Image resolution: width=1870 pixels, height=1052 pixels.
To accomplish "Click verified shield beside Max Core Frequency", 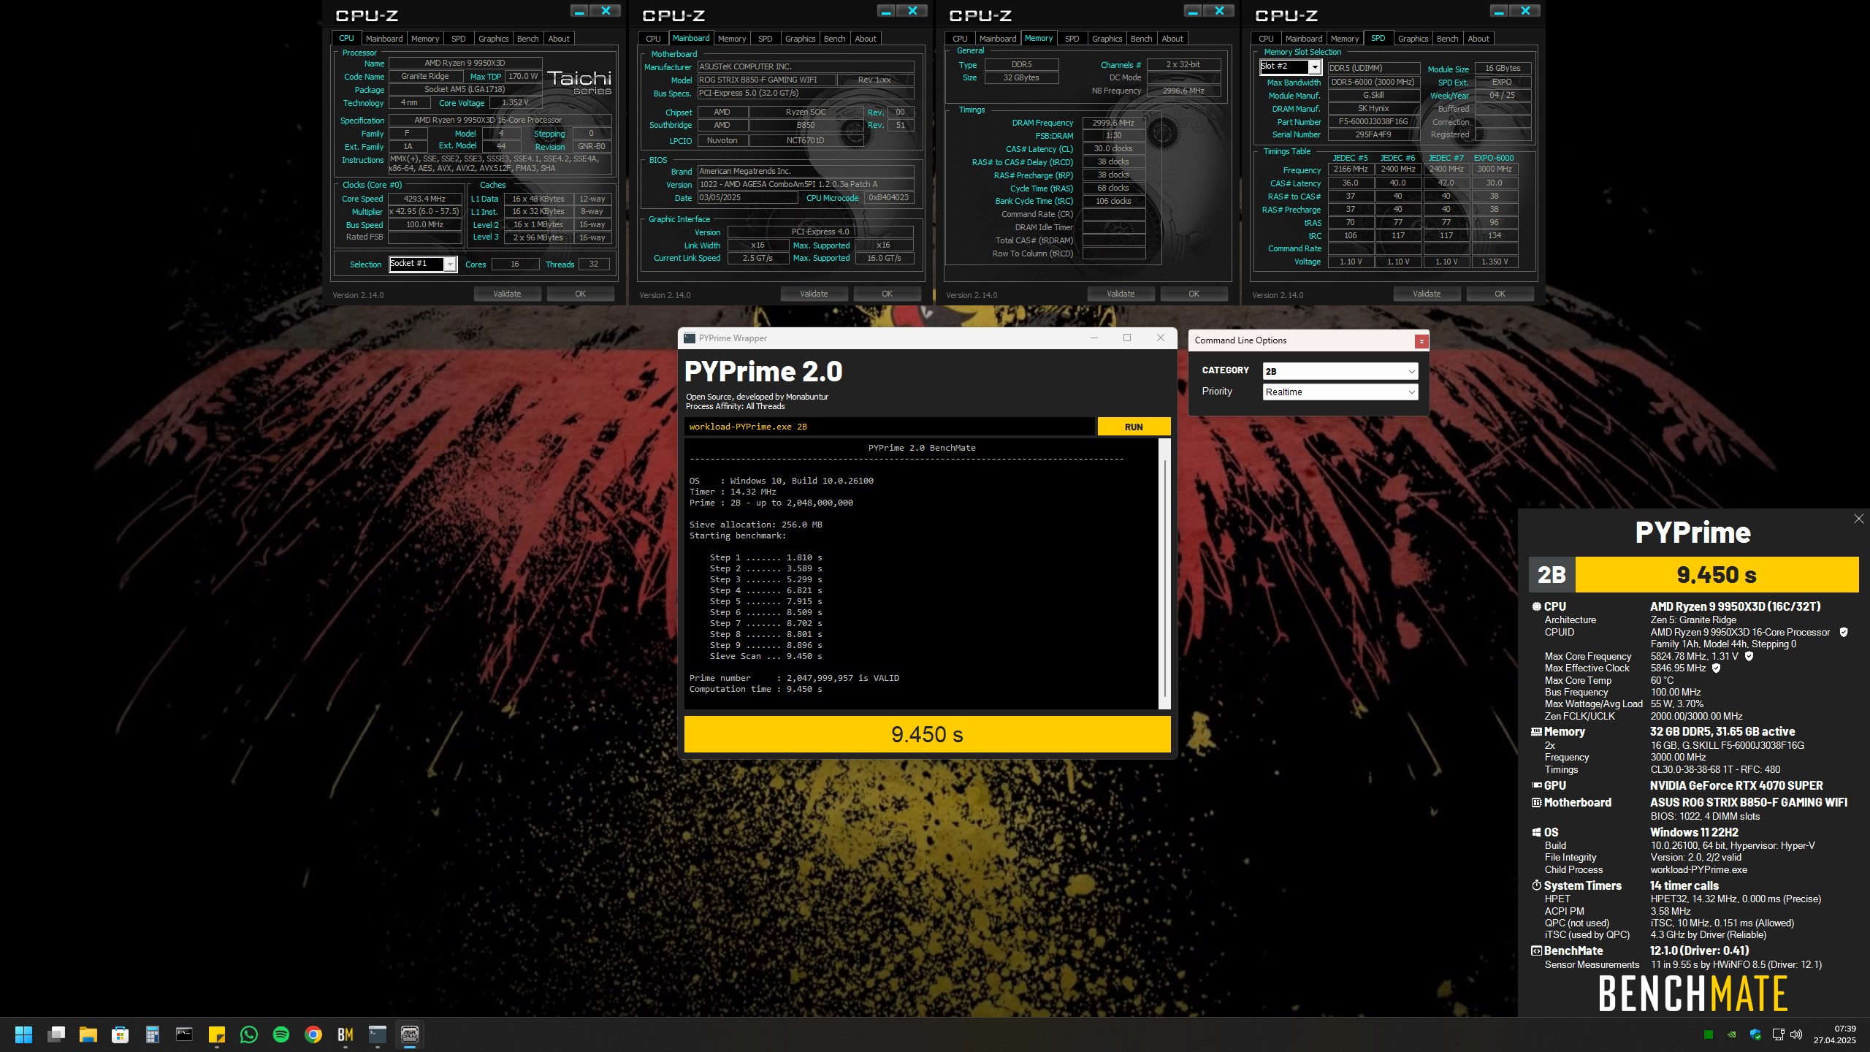I will (x=1749, y=656).
